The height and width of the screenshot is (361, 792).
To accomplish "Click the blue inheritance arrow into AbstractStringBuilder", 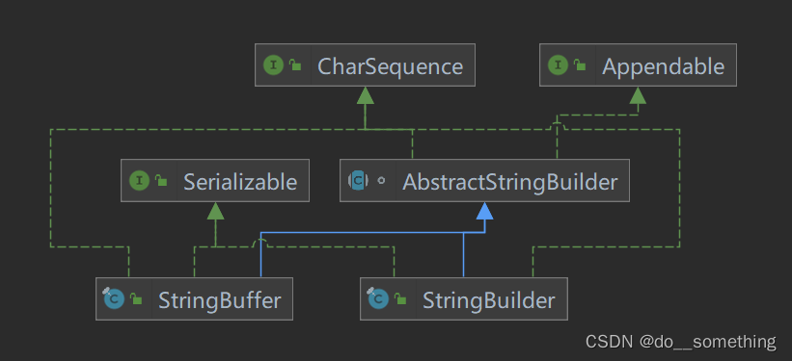I will (485, 211).
